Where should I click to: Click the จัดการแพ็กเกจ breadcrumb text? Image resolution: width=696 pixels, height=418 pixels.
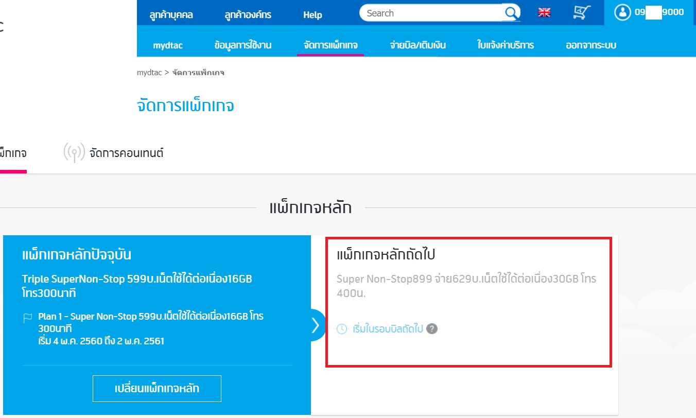(198, 73)
